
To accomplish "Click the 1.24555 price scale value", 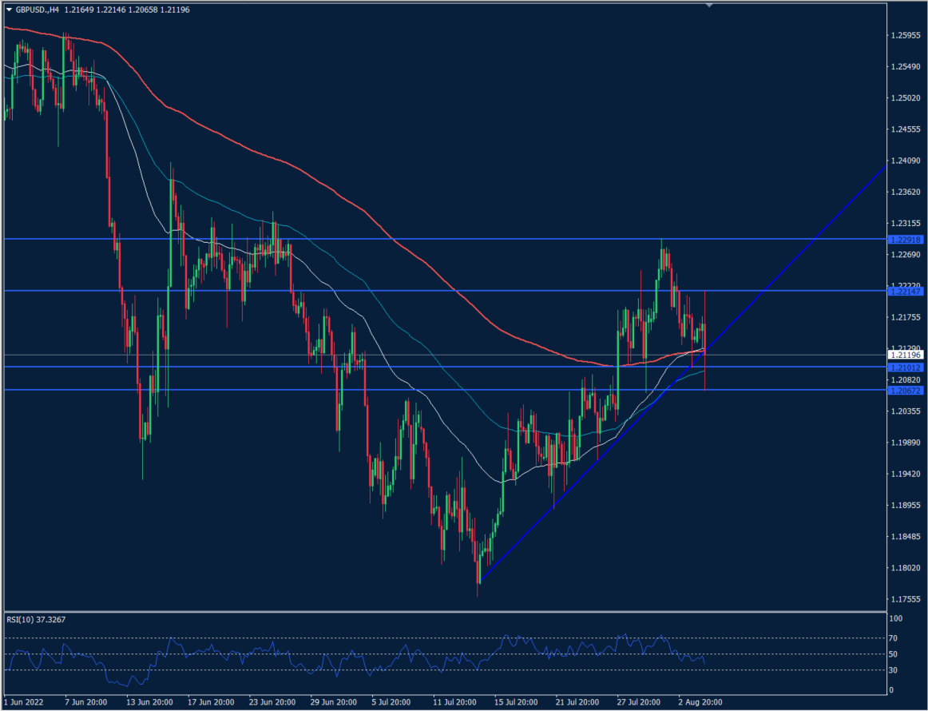I will (x=905, y=129).
